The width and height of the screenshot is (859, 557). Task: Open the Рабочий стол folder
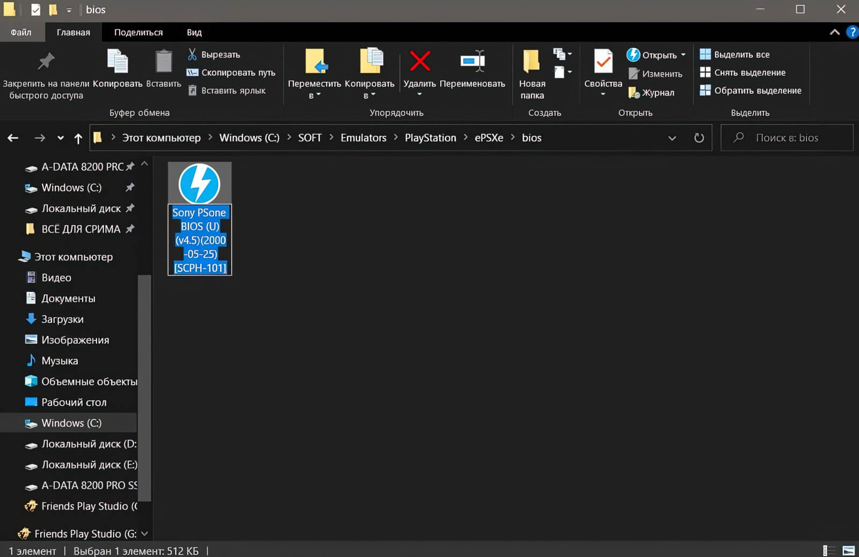(65, 402)
